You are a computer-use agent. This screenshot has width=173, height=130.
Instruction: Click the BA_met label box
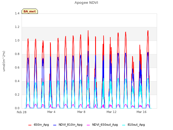30,11
